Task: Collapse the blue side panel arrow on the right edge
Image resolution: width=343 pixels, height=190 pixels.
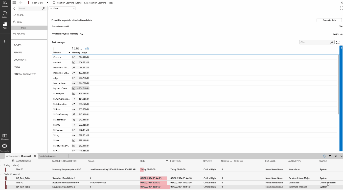Action: (341, 48)
